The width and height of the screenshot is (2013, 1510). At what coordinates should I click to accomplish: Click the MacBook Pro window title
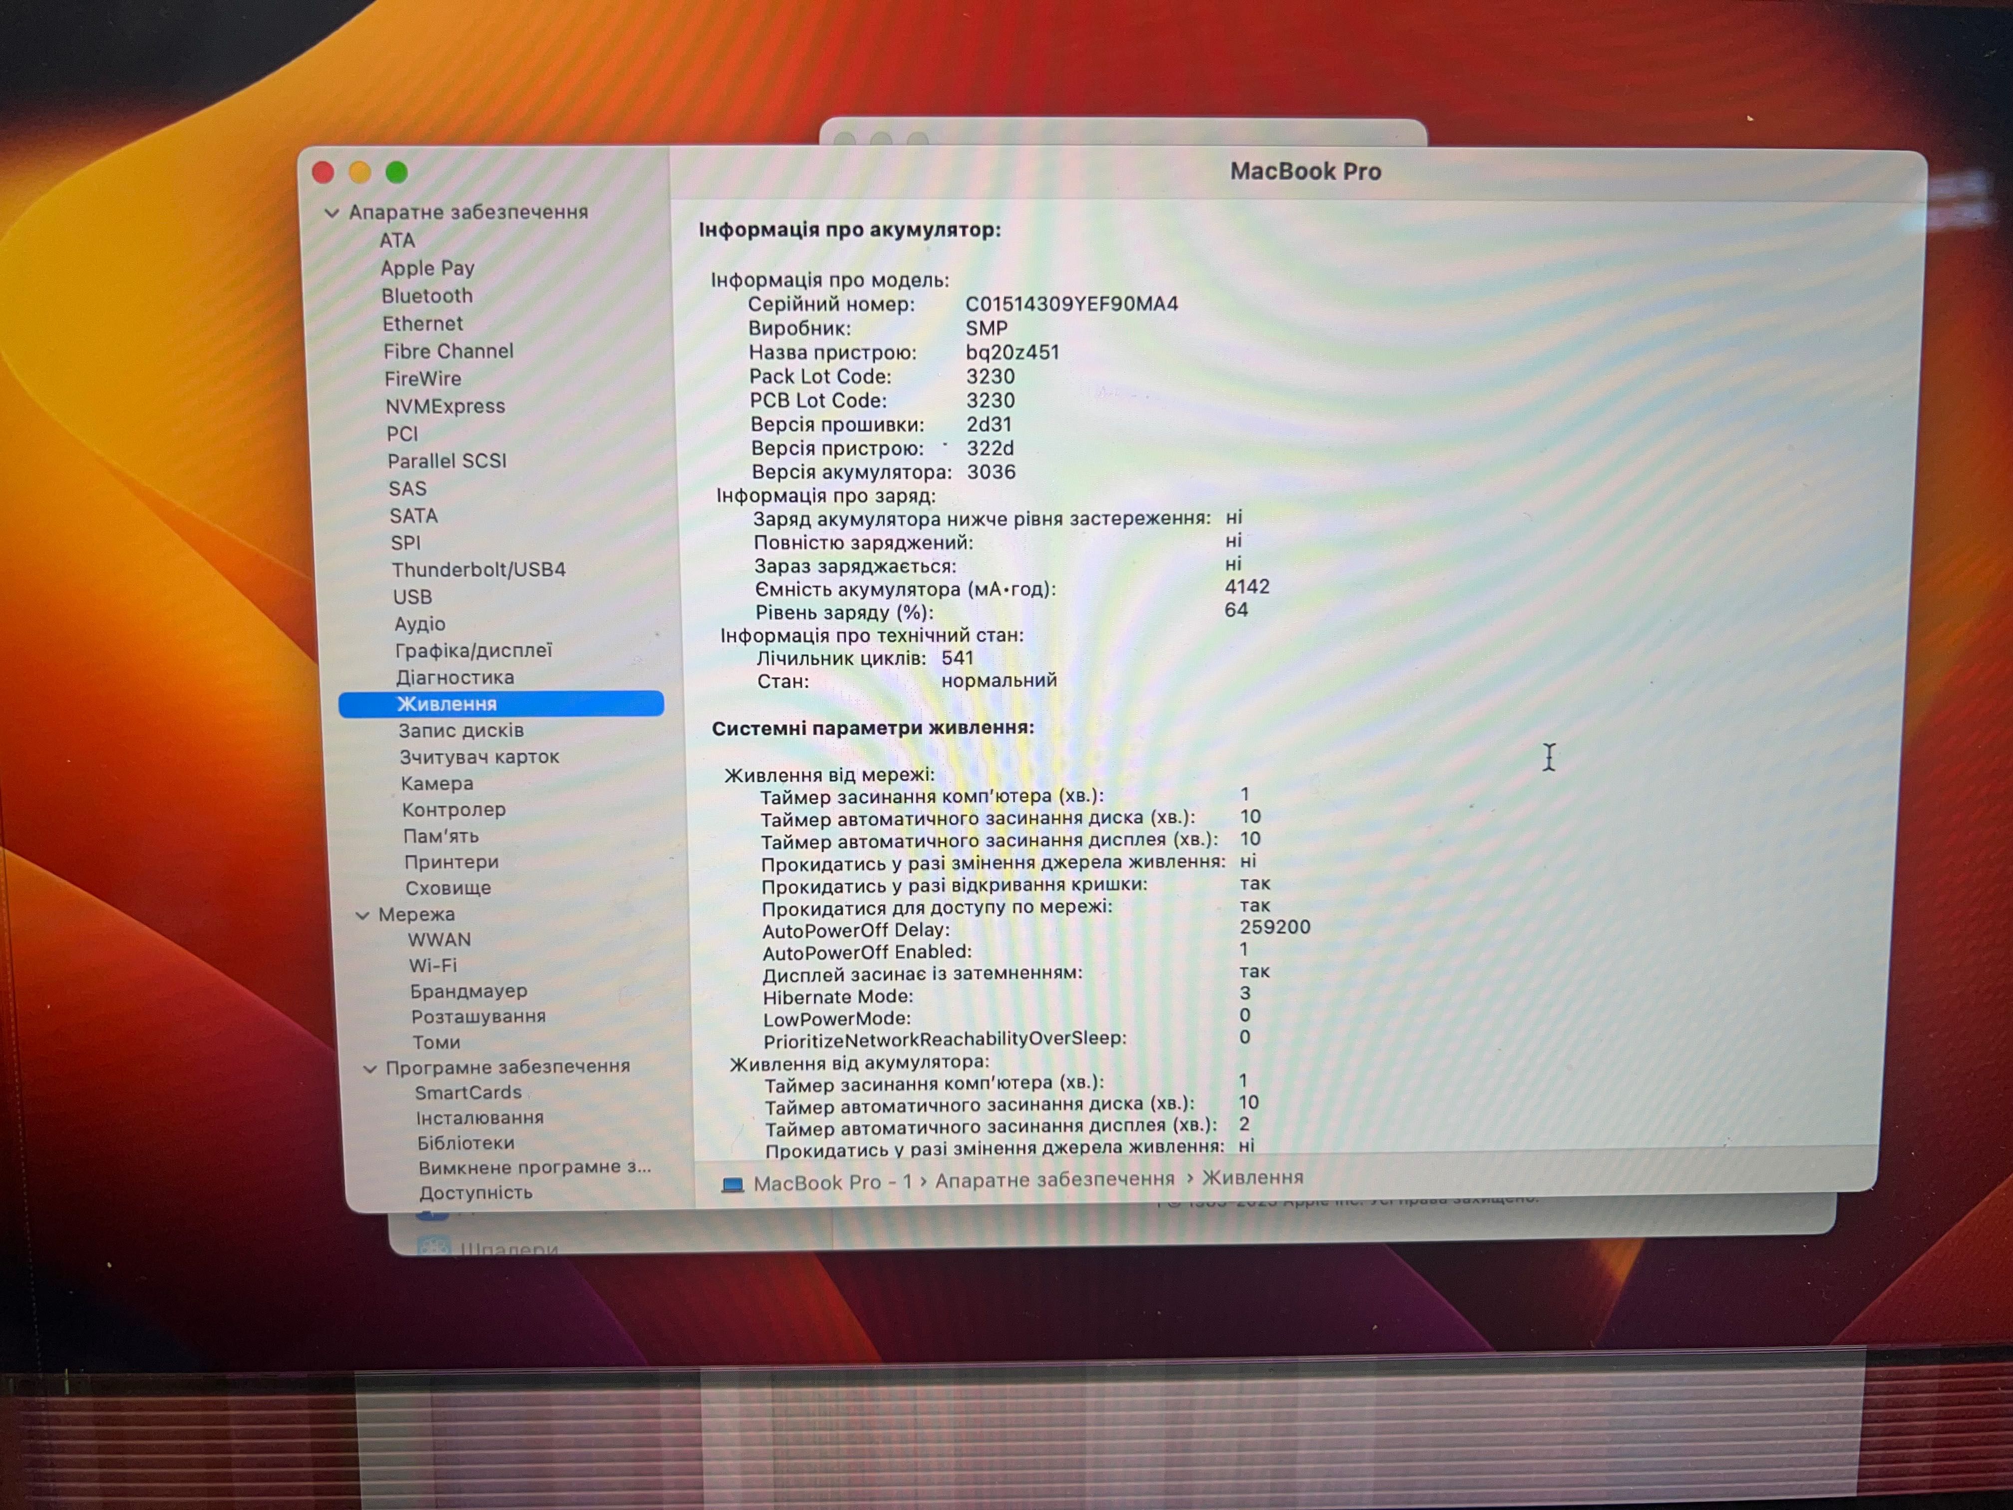click(x=1306, y=172)
